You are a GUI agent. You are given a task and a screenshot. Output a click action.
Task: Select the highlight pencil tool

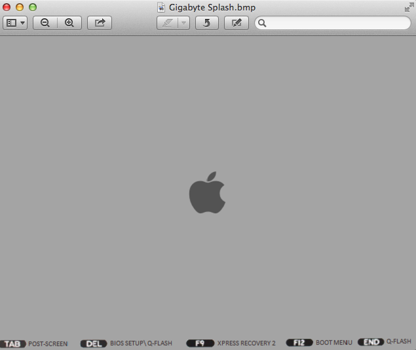pos(168,23)
